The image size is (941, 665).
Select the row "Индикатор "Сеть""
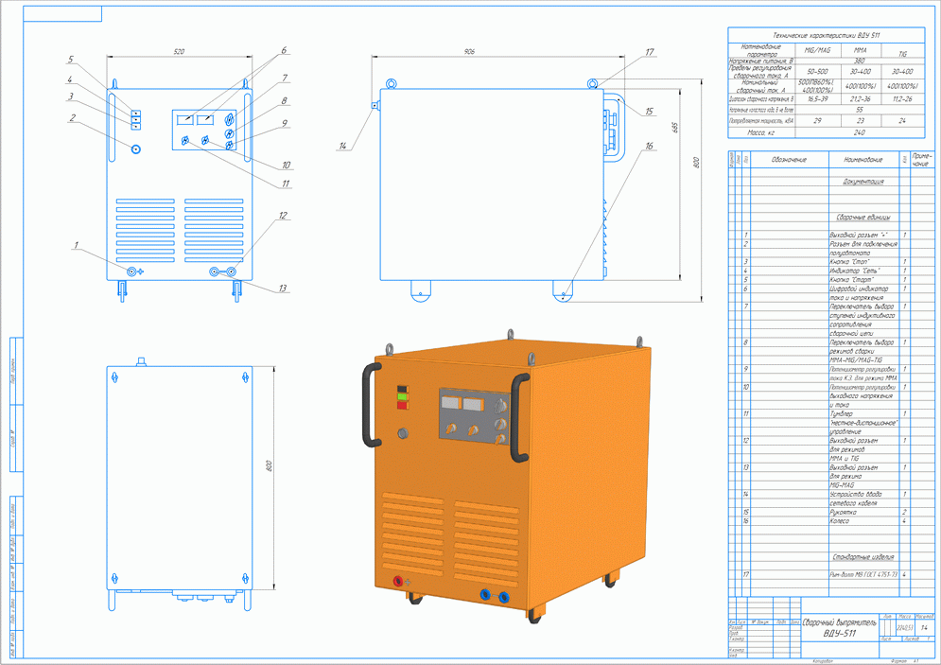831,271
